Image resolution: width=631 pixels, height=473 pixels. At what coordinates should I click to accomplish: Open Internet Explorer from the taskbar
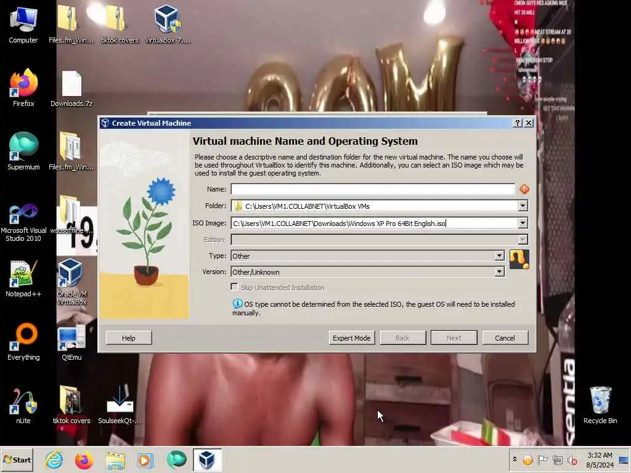(54, 459)
